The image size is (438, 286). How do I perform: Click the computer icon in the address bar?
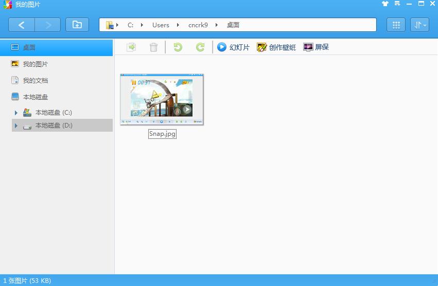(110, 25)
